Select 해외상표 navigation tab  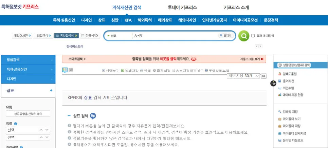coord(165,20)
